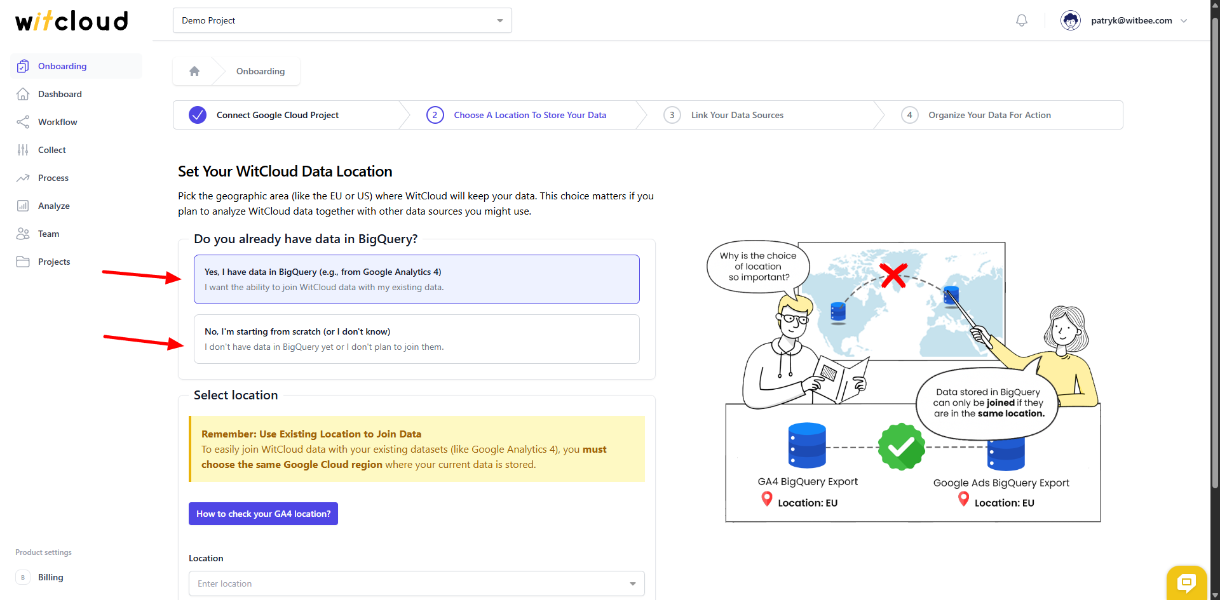Open notifications bell

tap(1022, 20)
